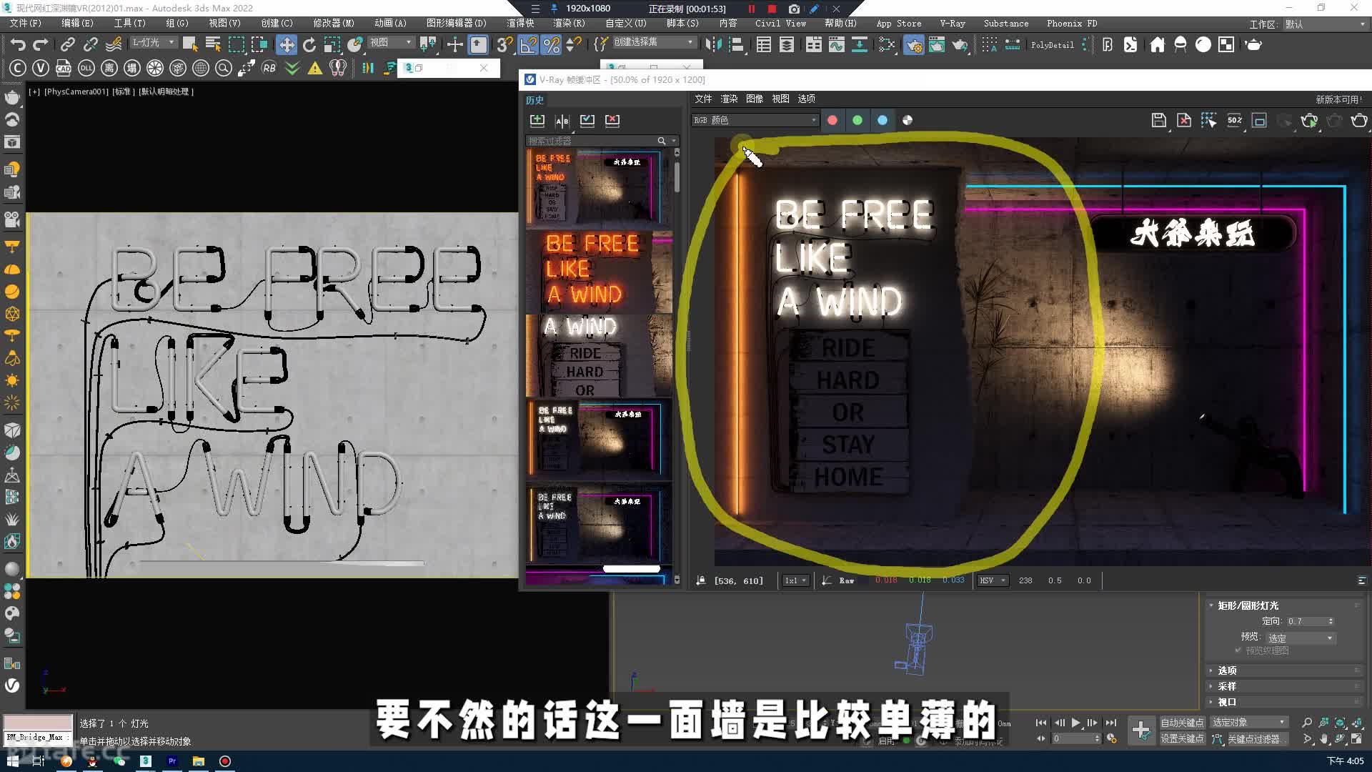
Task: Toggle red channel in frame buffer
Action: tap(832, 120)
